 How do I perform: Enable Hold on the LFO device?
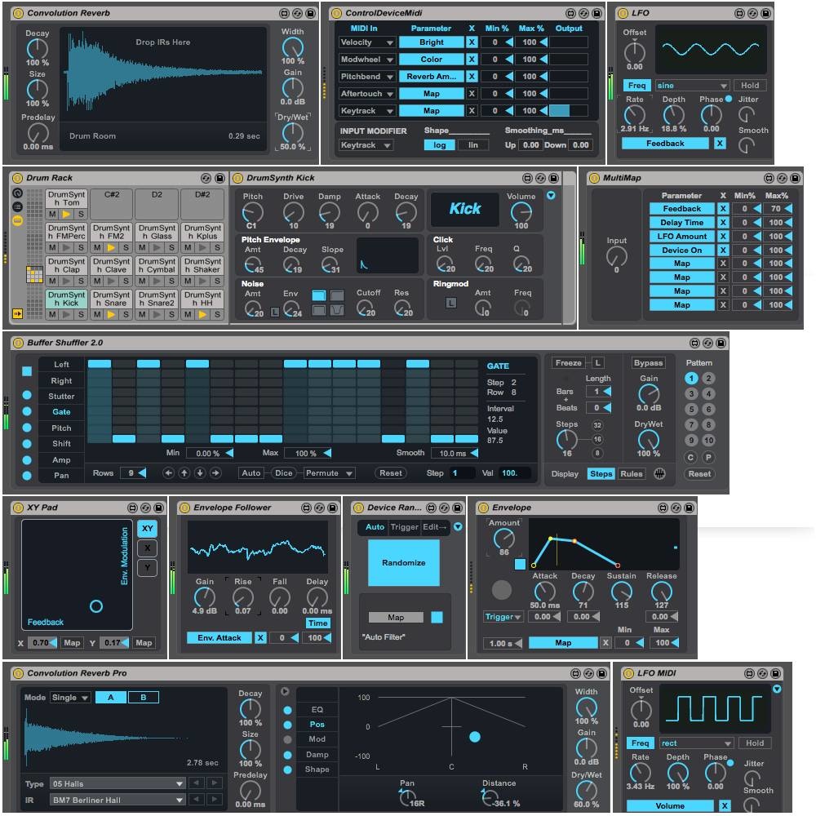[750, 85]
